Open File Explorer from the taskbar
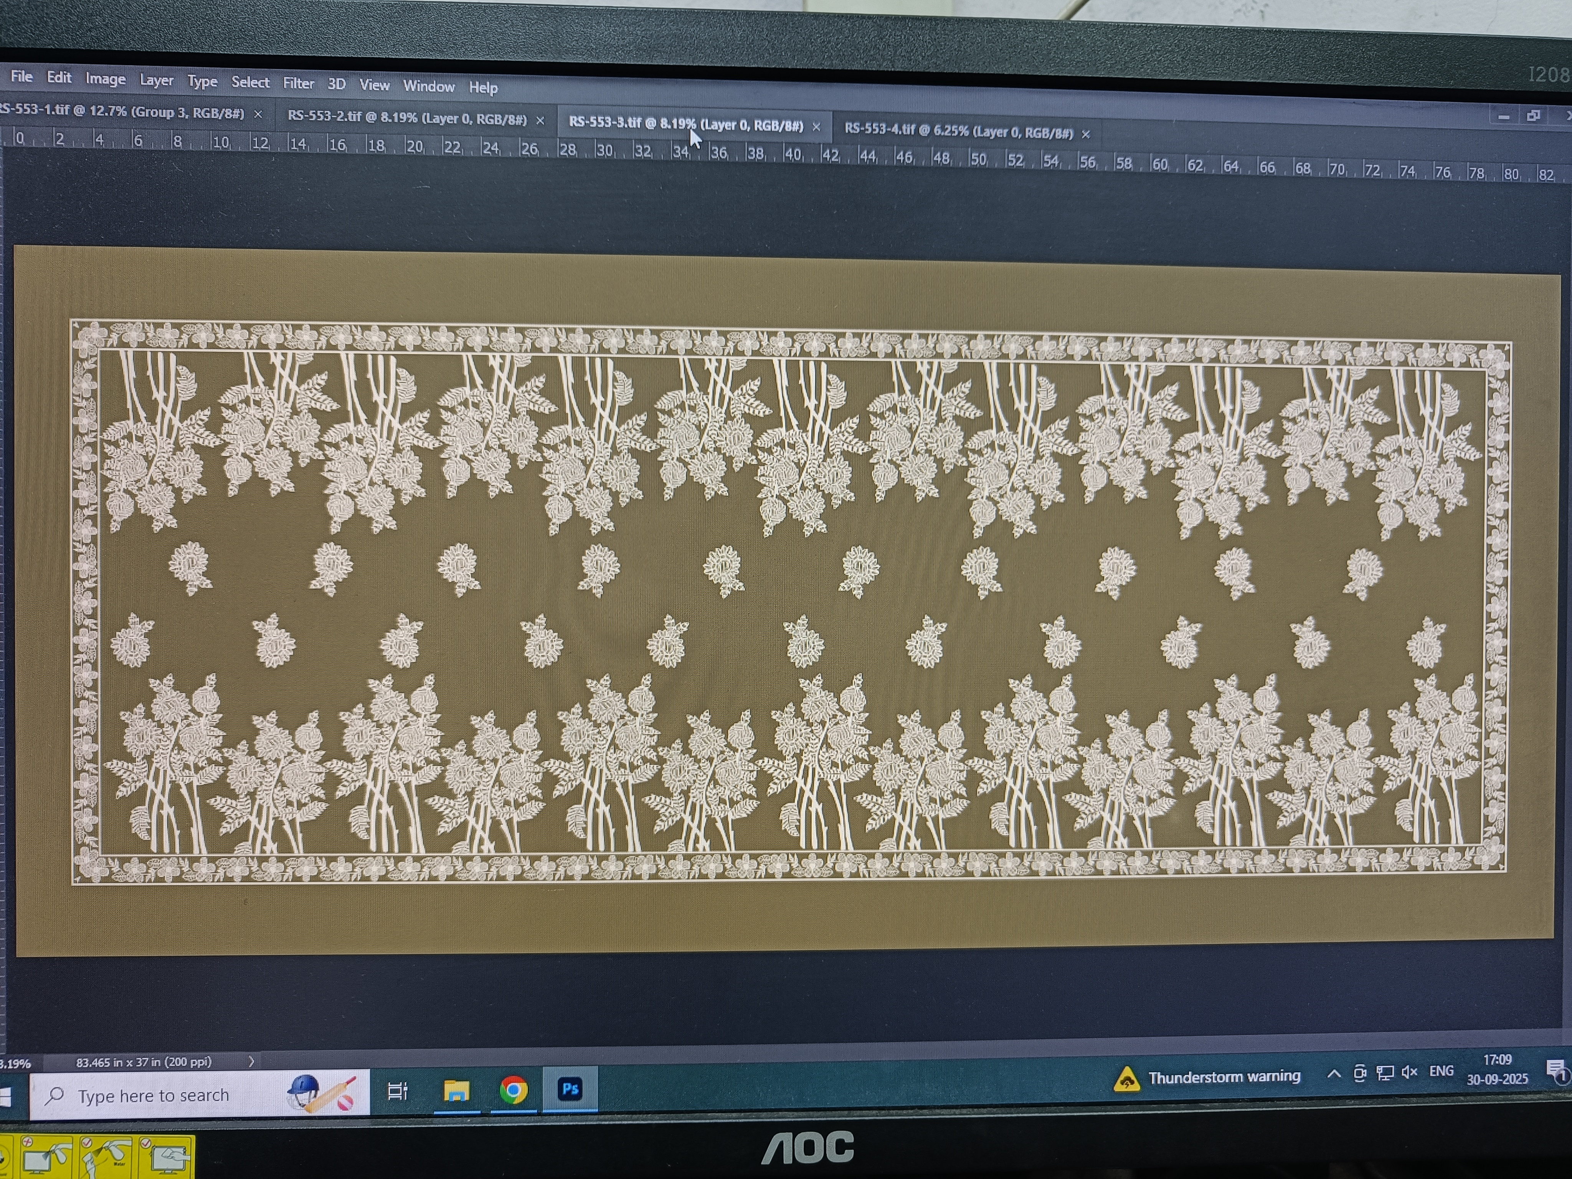The height and width of the screenshot is (1179, 1572). pyautogui.click(x=456, y=1090)
